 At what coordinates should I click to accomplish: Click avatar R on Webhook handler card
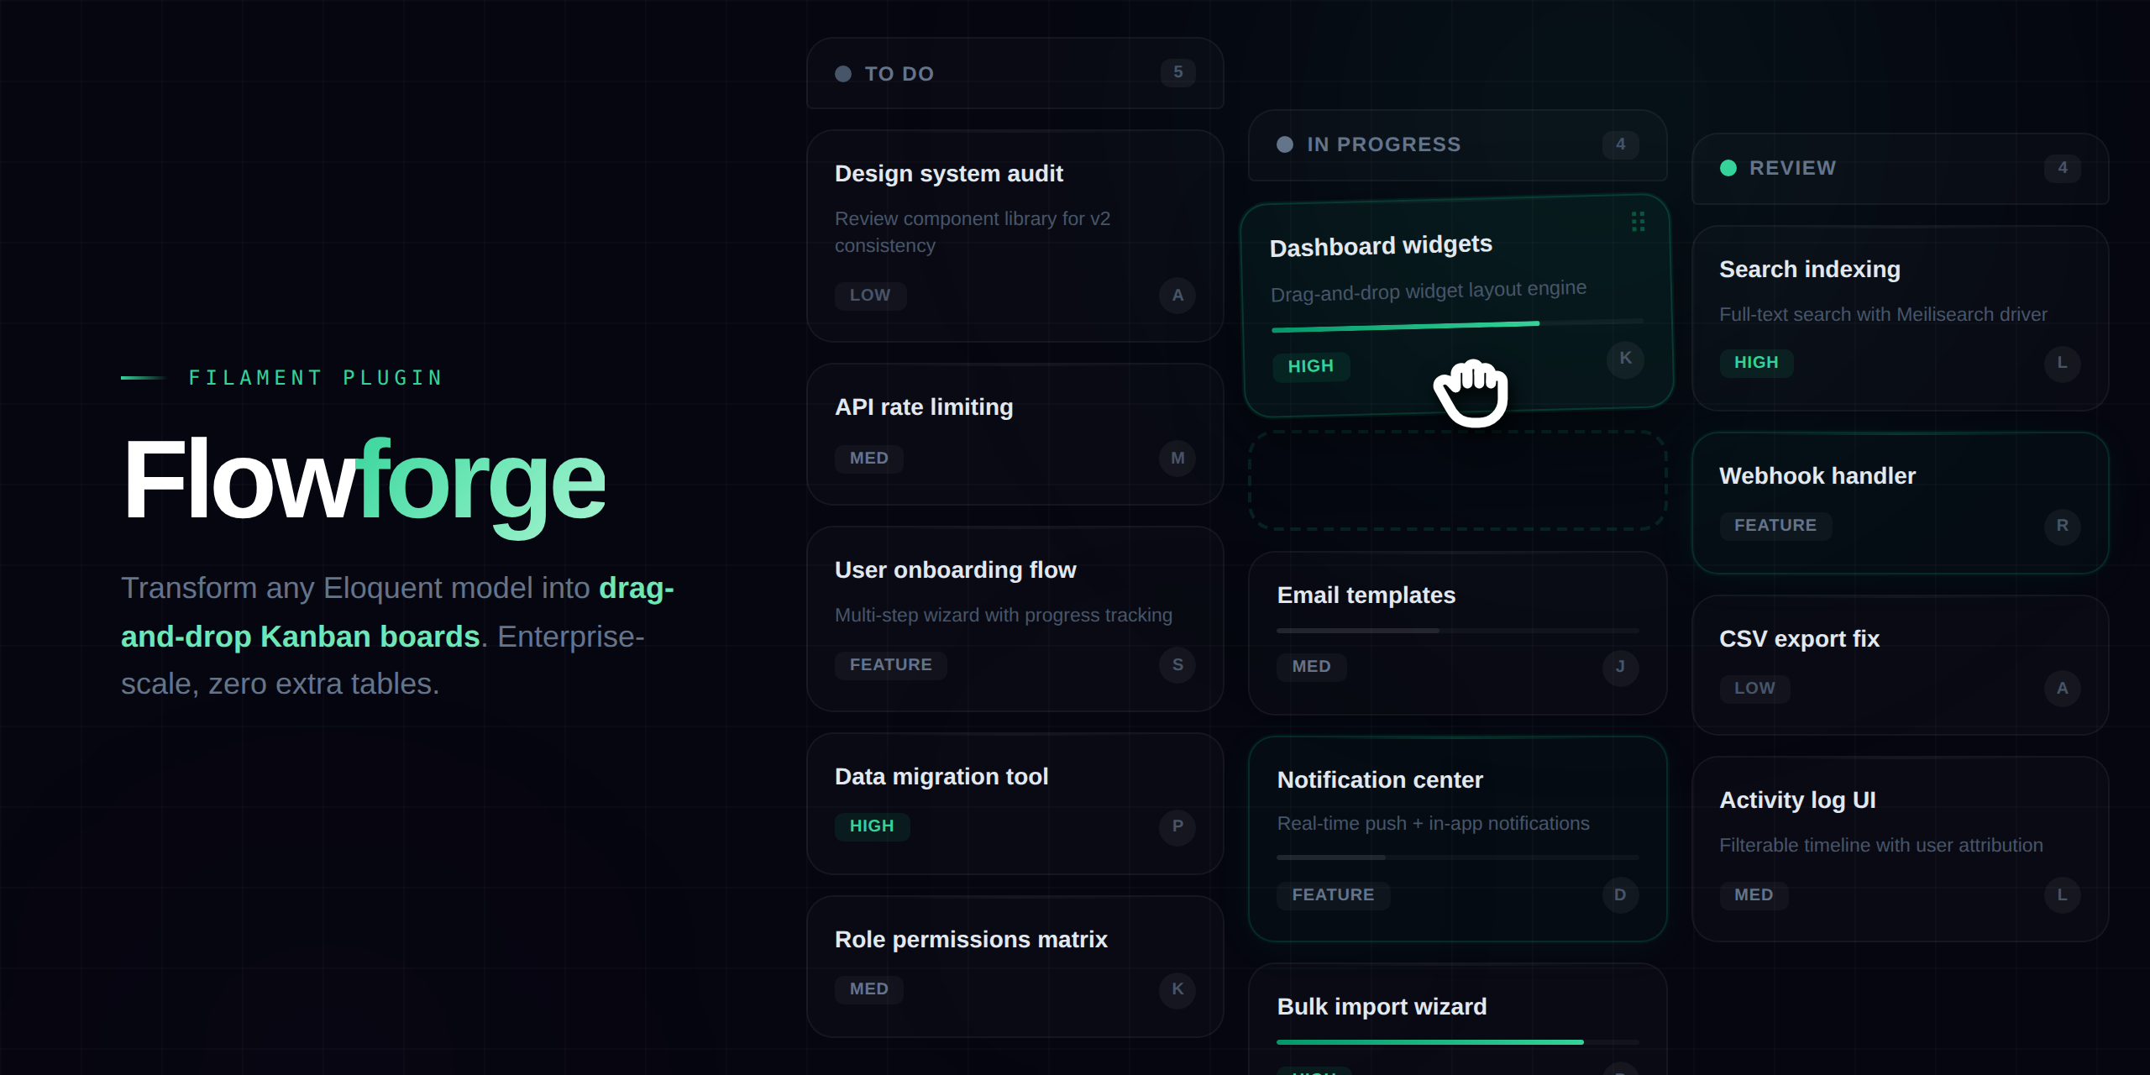2062,526
